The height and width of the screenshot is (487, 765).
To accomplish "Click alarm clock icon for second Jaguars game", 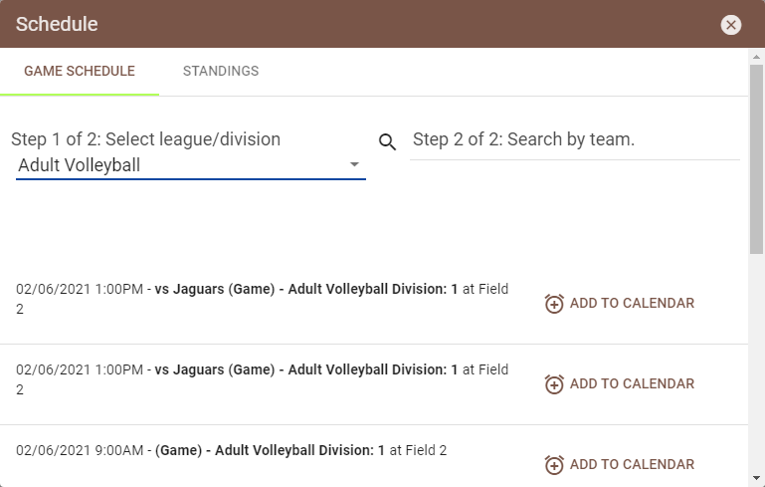I will 554,384.
